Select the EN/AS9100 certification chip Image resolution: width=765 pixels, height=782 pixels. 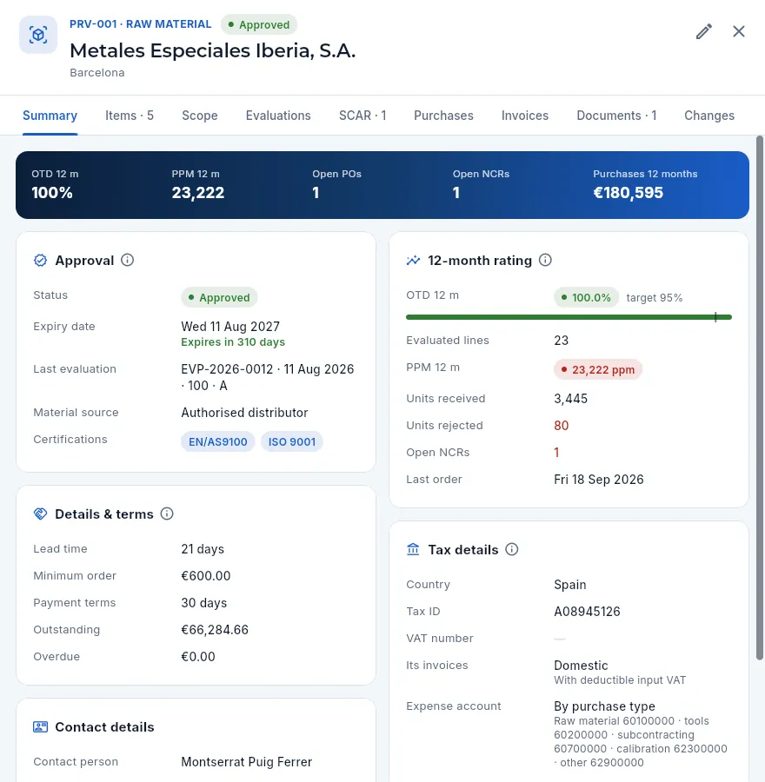click(217, 442)
